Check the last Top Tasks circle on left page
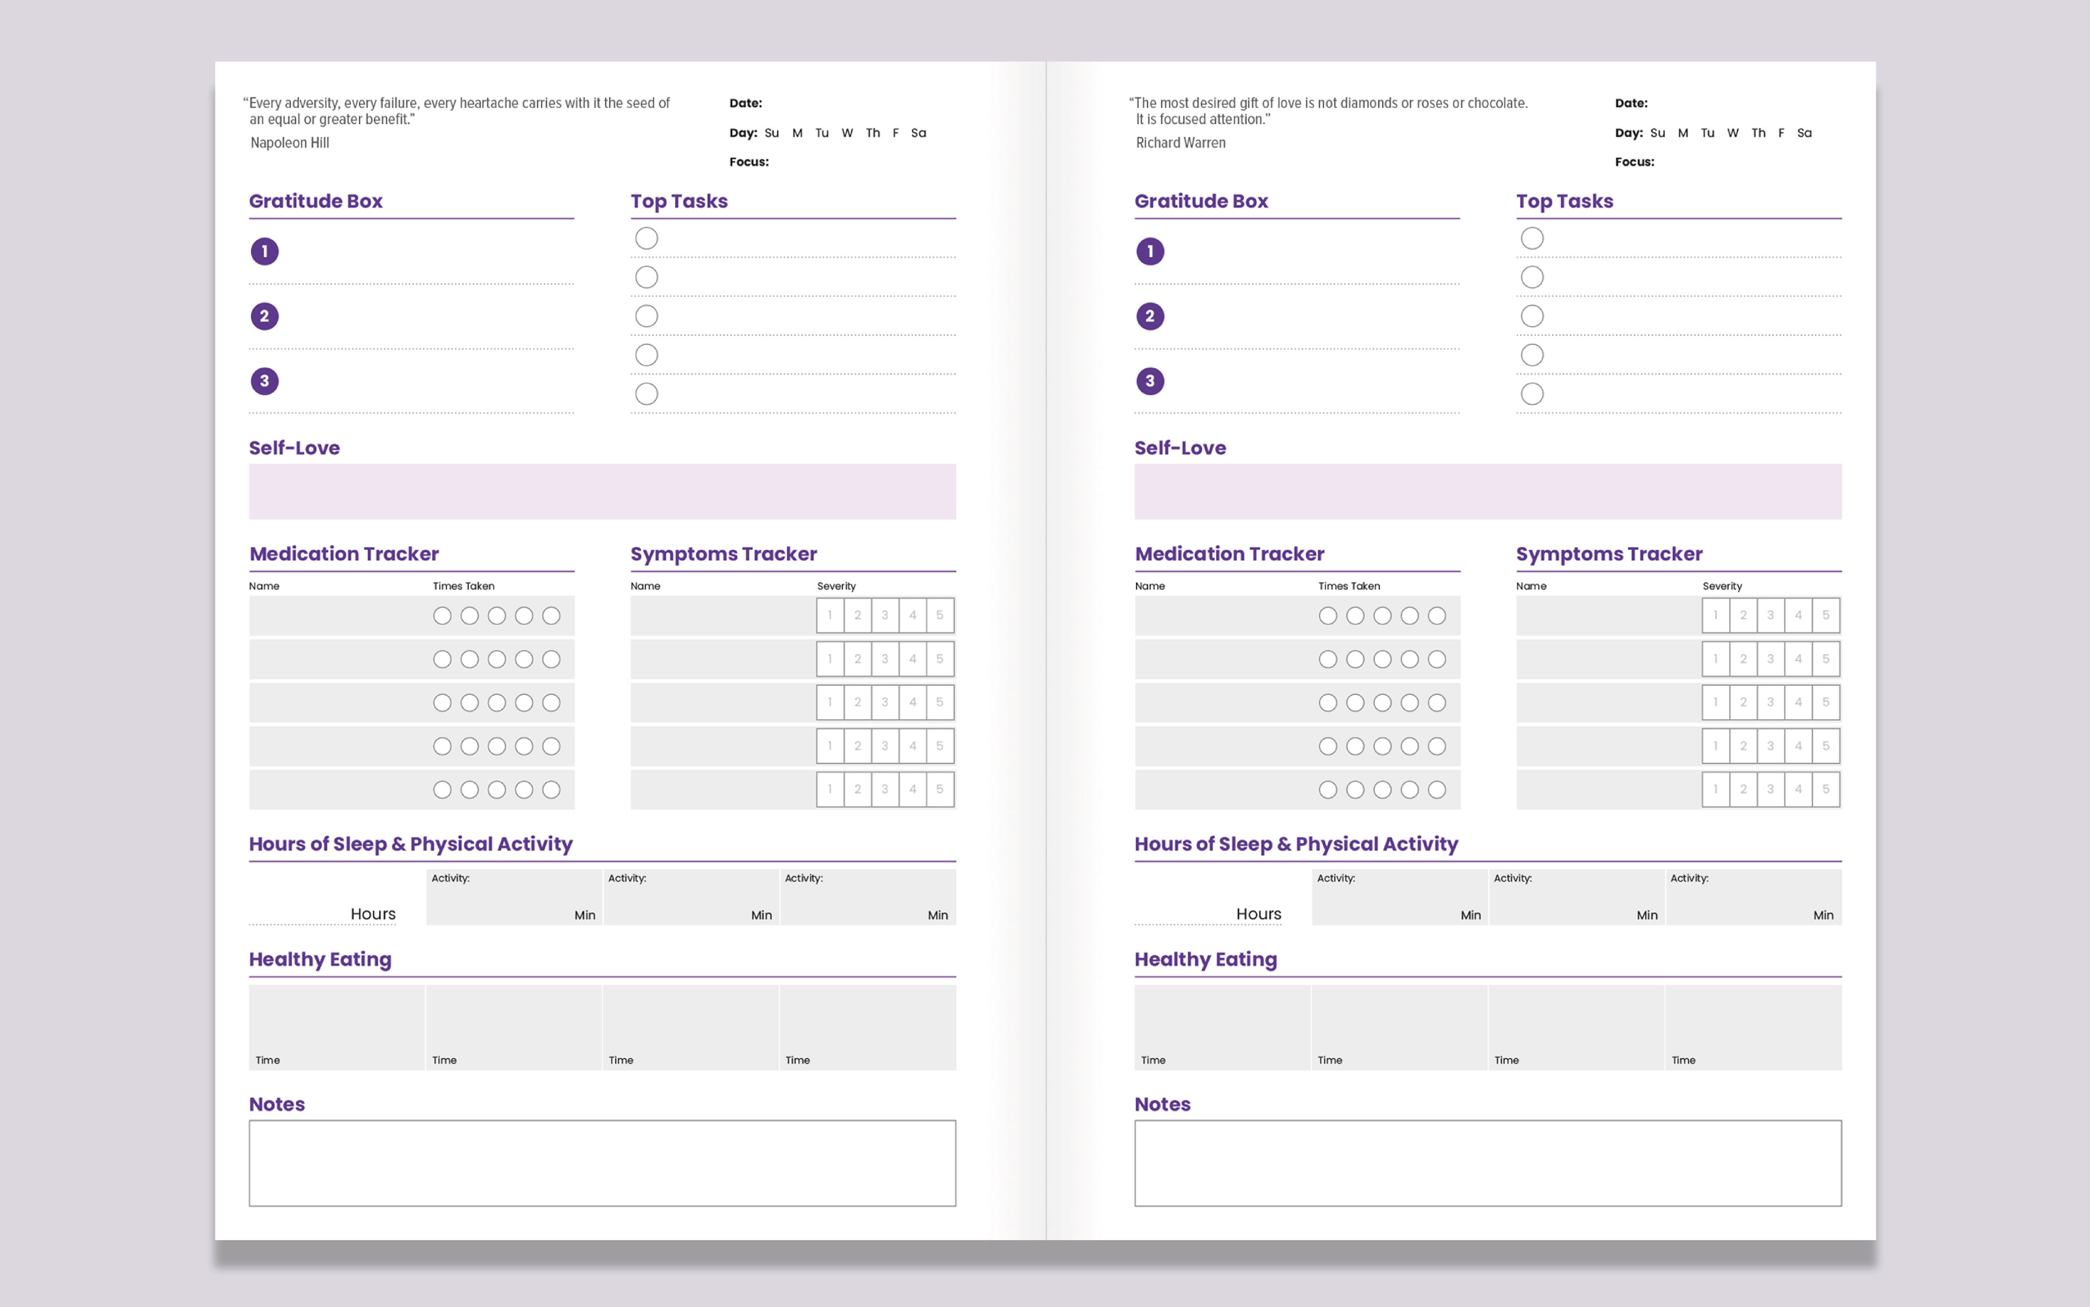The image size is (2090, 1307). [x=647, y=394]
